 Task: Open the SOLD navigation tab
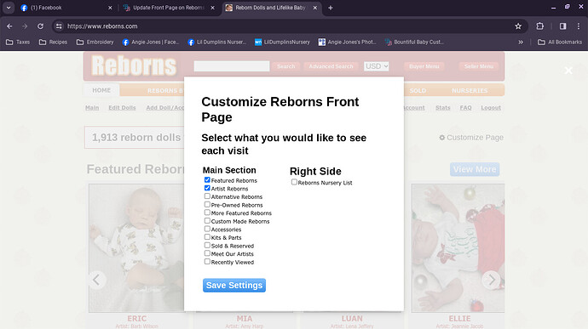pos(418,91)
